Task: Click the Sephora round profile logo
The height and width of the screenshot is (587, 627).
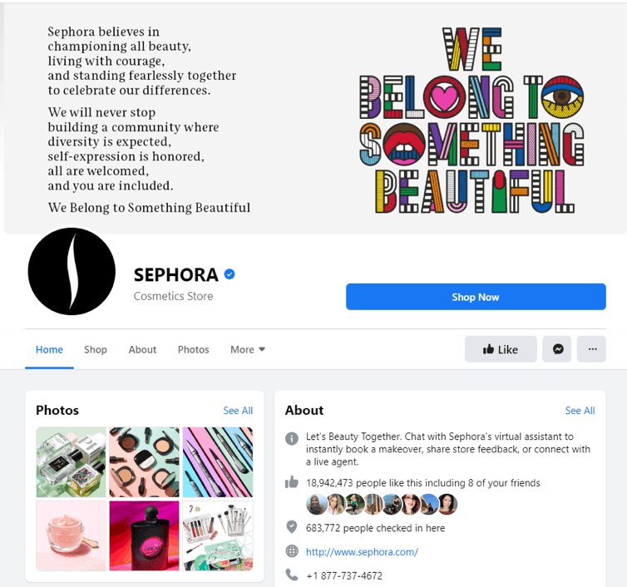Action: (72, 272)
